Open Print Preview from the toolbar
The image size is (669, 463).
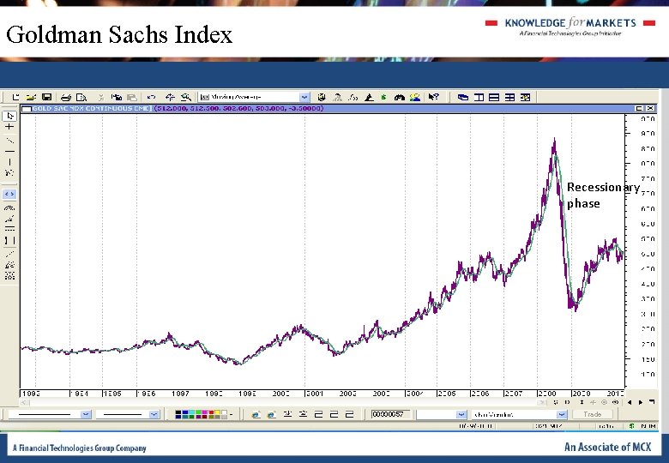coord(81,97)
